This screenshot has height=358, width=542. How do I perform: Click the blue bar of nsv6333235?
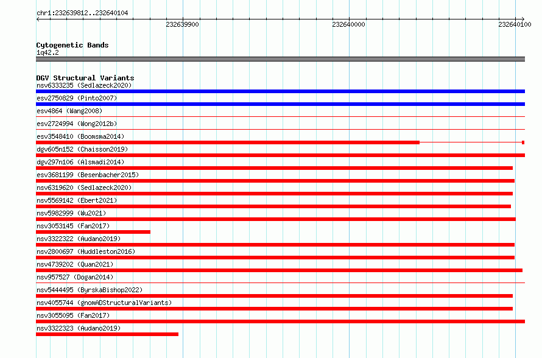point(280,91)
